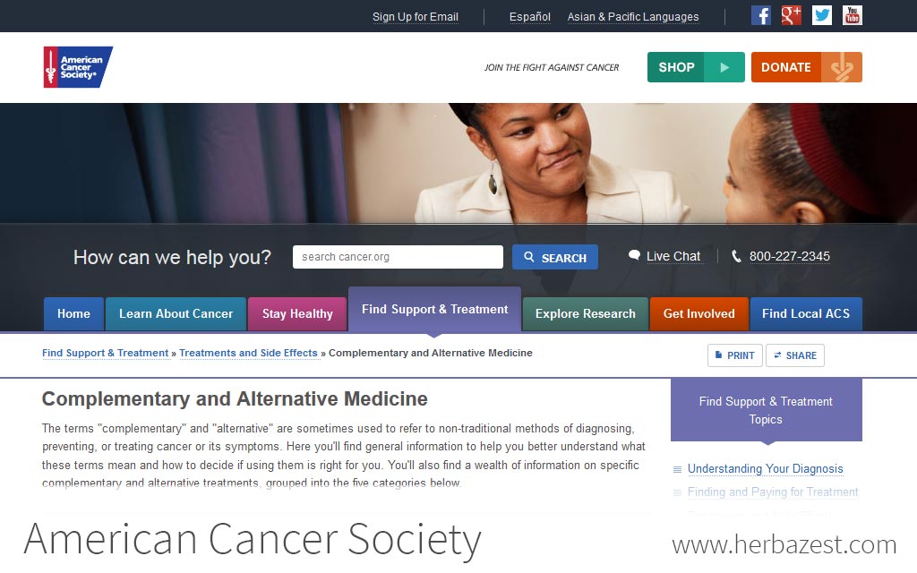917x573 pixels.
Task: Open the YouTube icon
Action: (x=853, y=16)
